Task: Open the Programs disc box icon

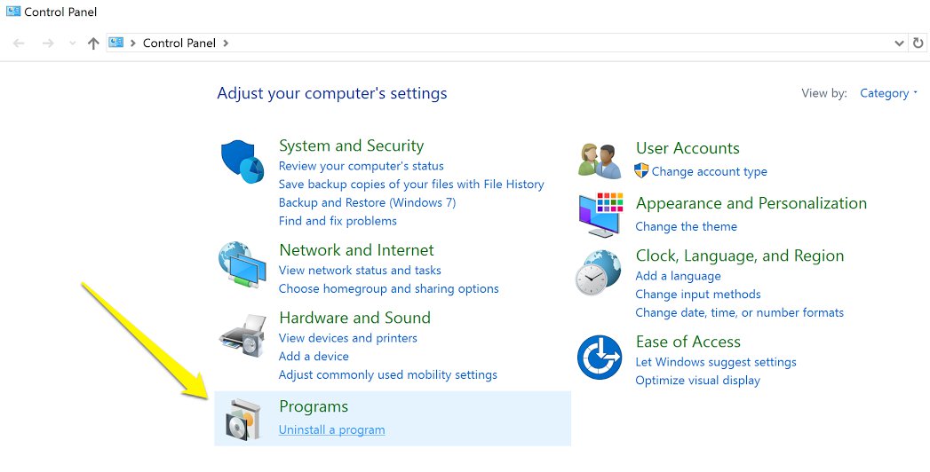Action: tap(242, 419)
